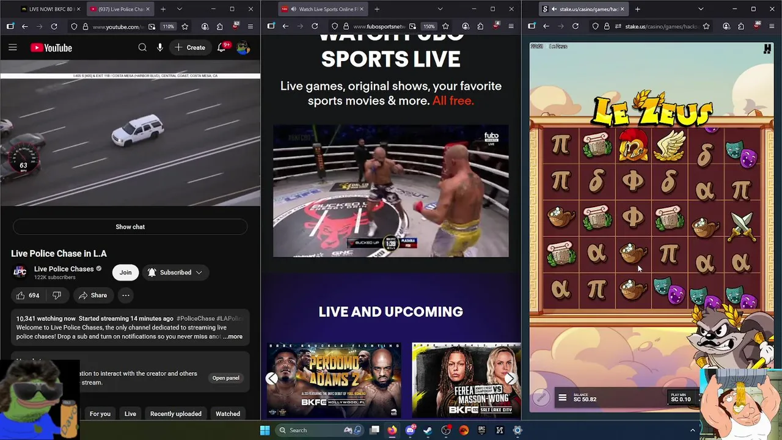Open extensions puzzle icon in YouTube window
This screenshot has width=782, height=440.
click(x=219, y=26)
